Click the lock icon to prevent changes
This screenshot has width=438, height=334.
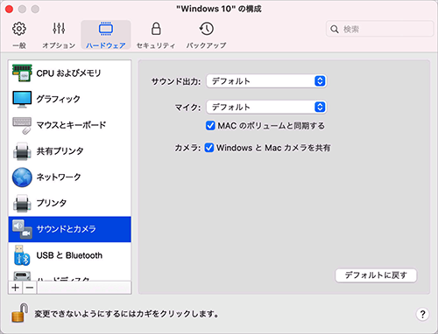pyautogui.click(x=20, y=312)
